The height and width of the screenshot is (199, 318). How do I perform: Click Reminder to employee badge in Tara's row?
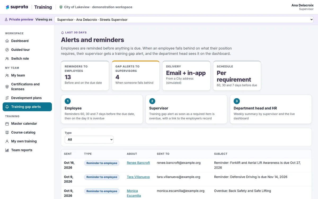tap(102, 177)
